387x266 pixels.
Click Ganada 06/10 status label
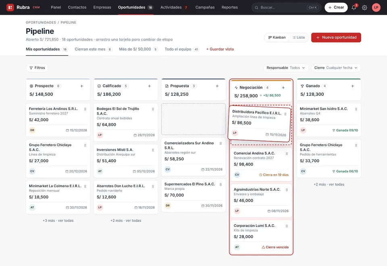[345, 171]
